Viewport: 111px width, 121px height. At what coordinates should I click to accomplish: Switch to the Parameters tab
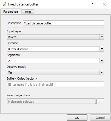point(11,12)
